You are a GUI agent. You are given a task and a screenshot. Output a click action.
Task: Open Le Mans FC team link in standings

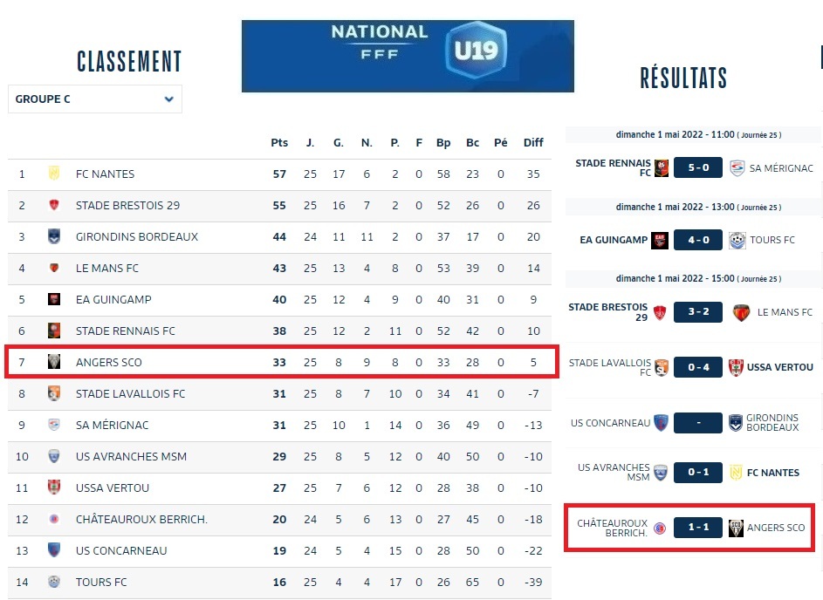coord(107,268)
